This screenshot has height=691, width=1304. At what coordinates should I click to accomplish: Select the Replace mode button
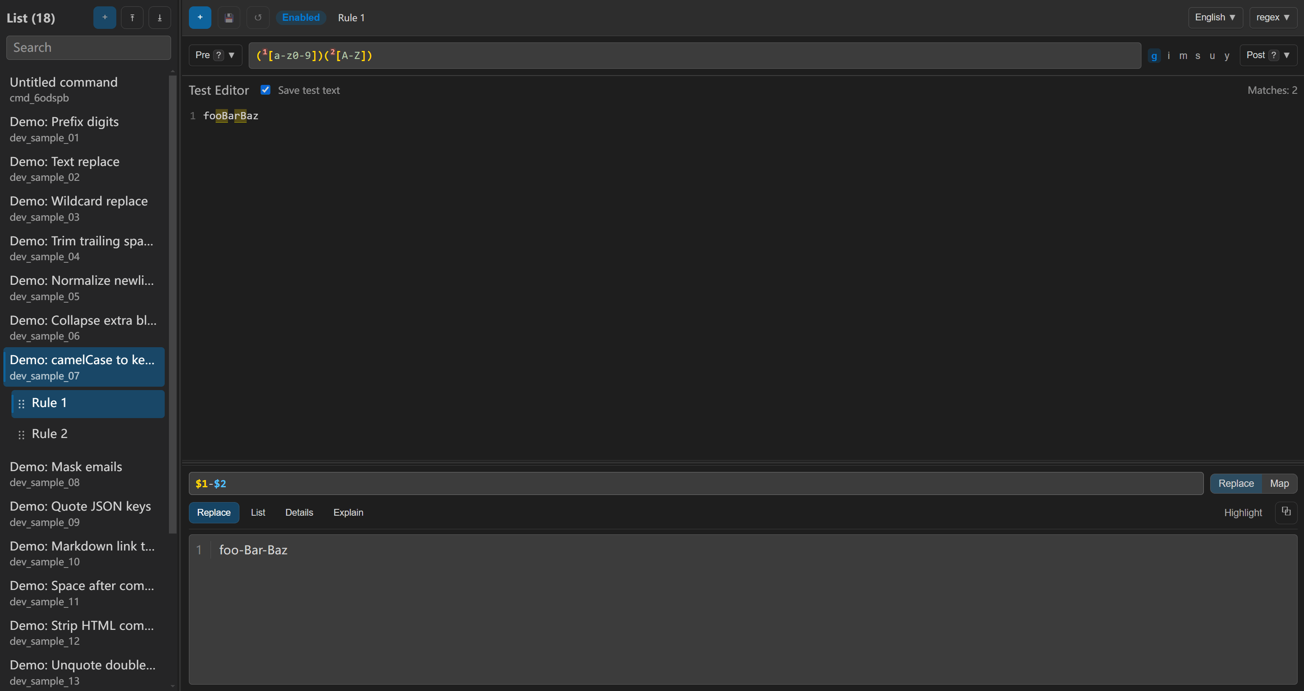pyautogui.click(x=1236, y=483)
